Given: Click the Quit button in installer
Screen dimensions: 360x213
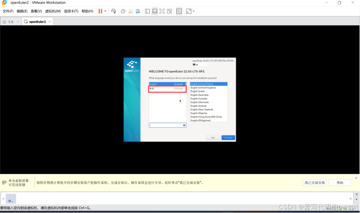Looking at the screenshot, I should (213, 138).
